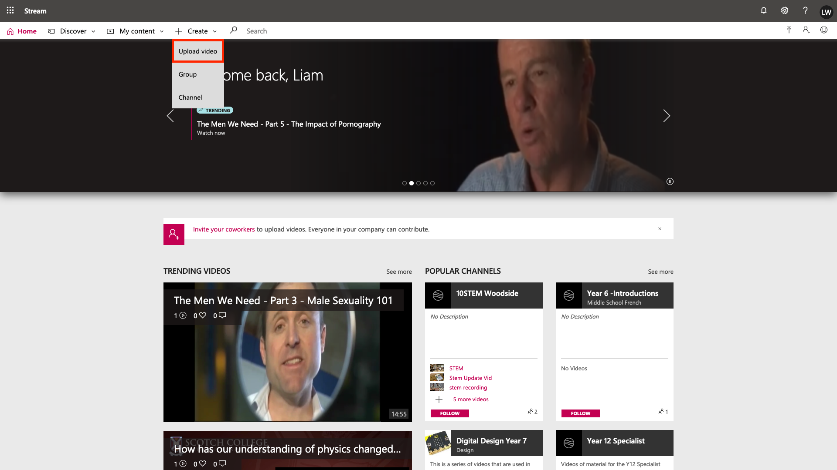Dismiss the invite coworkers banner
837x470 pixels.
click(660, 229)
